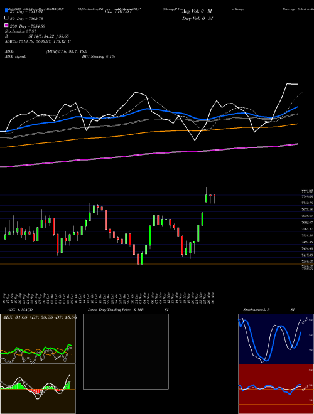Open the red RSI chart panel
Screen dimensions: 314x414
tap(276, 389)
